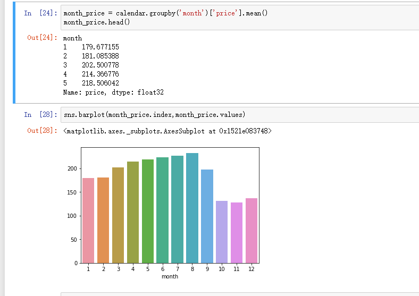This screenshot has height=296, width=419.
Task: Click the month 2 orange bar
Action: coord(103,220)
